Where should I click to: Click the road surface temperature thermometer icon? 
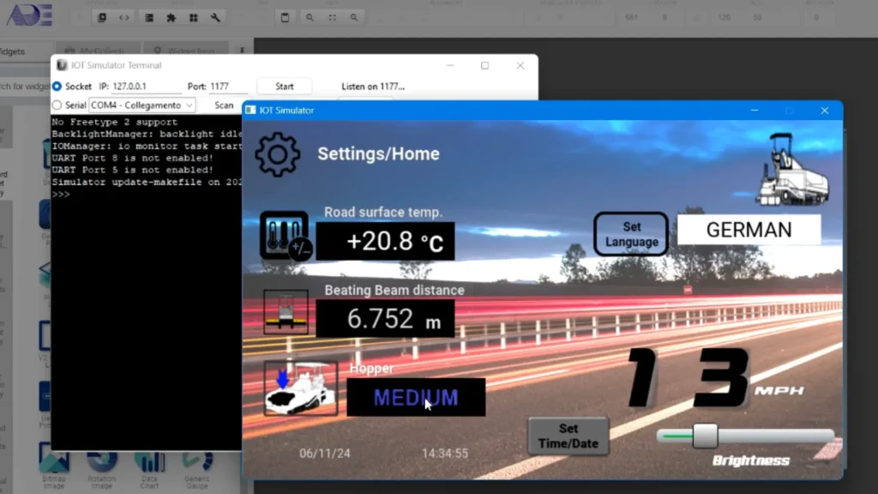tap(284, 237)
